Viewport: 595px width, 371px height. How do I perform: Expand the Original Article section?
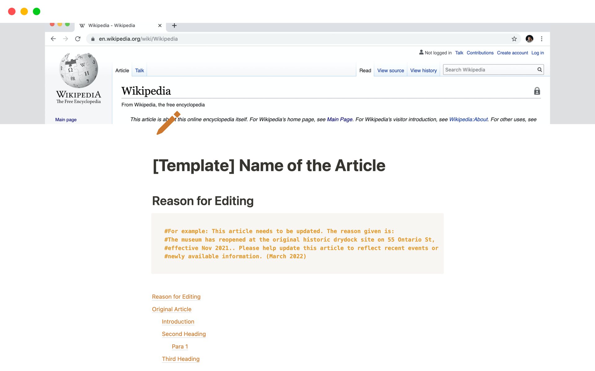point(172,309)
